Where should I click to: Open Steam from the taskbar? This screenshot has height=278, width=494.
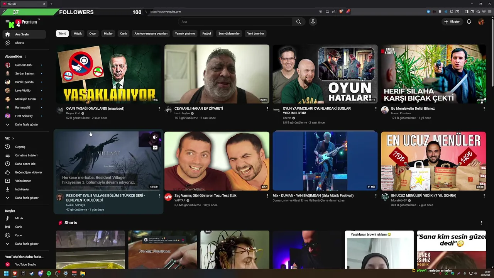click(x=32, y=273)
